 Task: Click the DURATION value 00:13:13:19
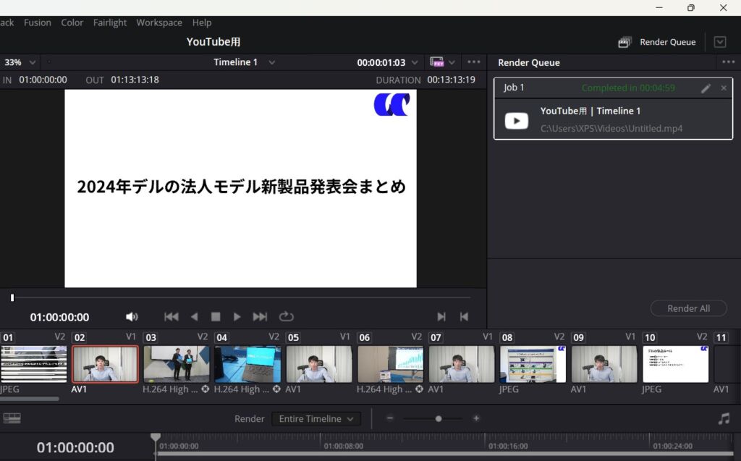pos(452,80)
